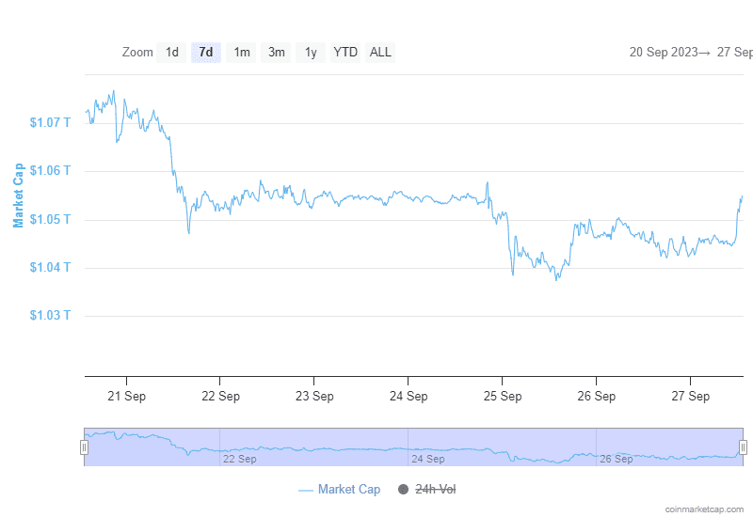Click the gray 24h Vol dot icon
Image resolution: width=753 pixels, height=517 pixels.
(404, 490)
